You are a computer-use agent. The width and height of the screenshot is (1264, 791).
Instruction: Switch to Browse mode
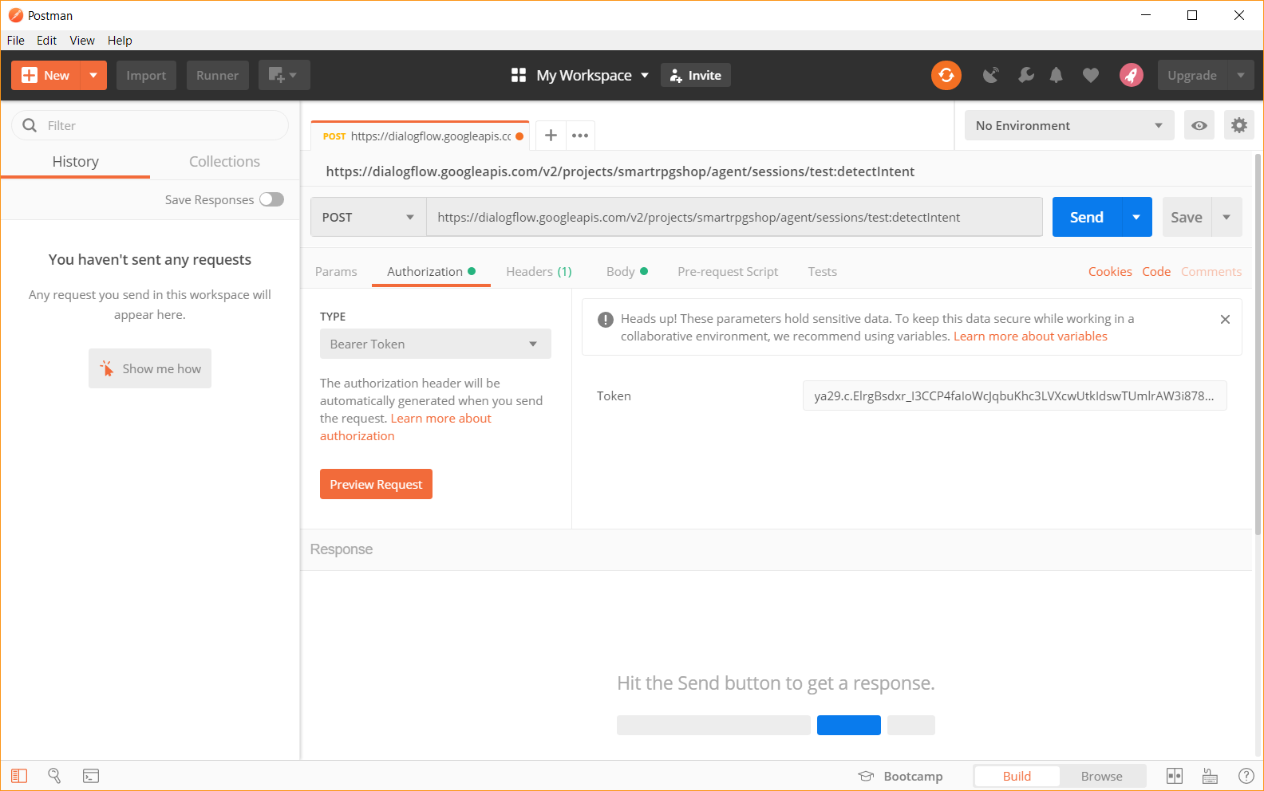click(1101, 776)
